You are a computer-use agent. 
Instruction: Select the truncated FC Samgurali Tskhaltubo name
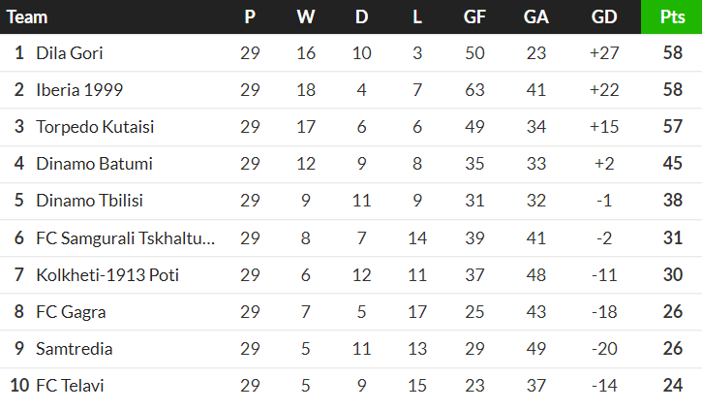pyautogui.click(x=125, y=238)
